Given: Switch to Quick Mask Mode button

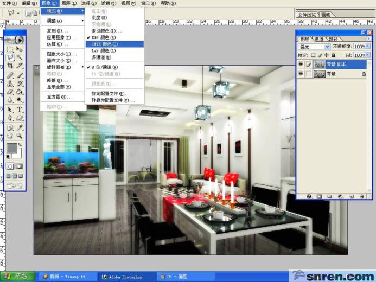Looking at the screenshot, I should [19, 166].
